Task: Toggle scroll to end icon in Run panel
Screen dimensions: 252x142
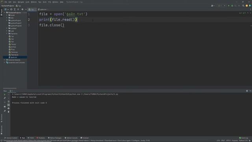Action: point(9,105)
